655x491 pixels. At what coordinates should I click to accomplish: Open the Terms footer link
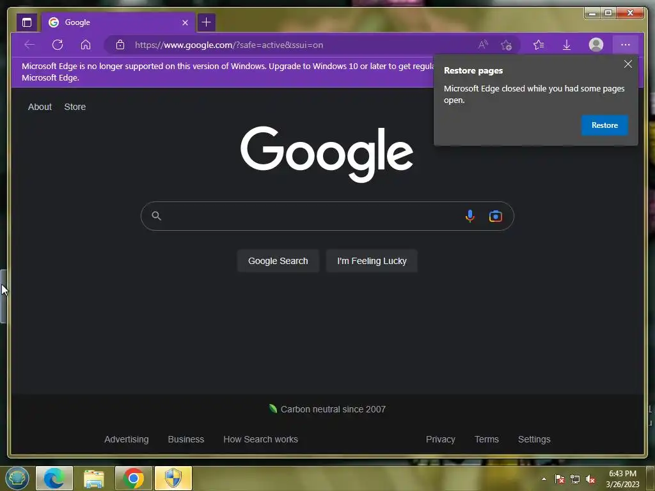click(487, 439)
